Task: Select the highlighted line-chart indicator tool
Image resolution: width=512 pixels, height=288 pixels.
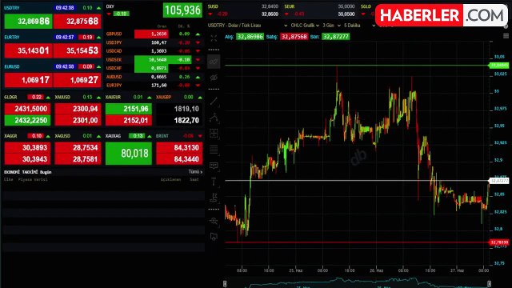Action: [214, 62]
